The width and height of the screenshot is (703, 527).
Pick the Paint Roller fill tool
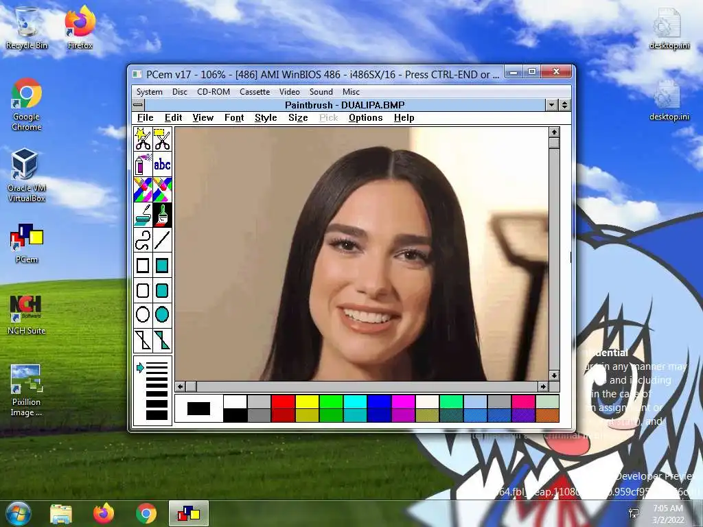coord(143,215)
